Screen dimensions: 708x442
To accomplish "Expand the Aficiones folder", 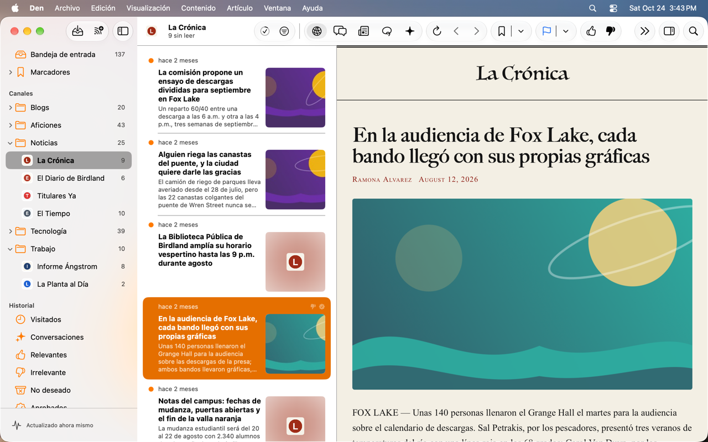I will click(11, 125).
